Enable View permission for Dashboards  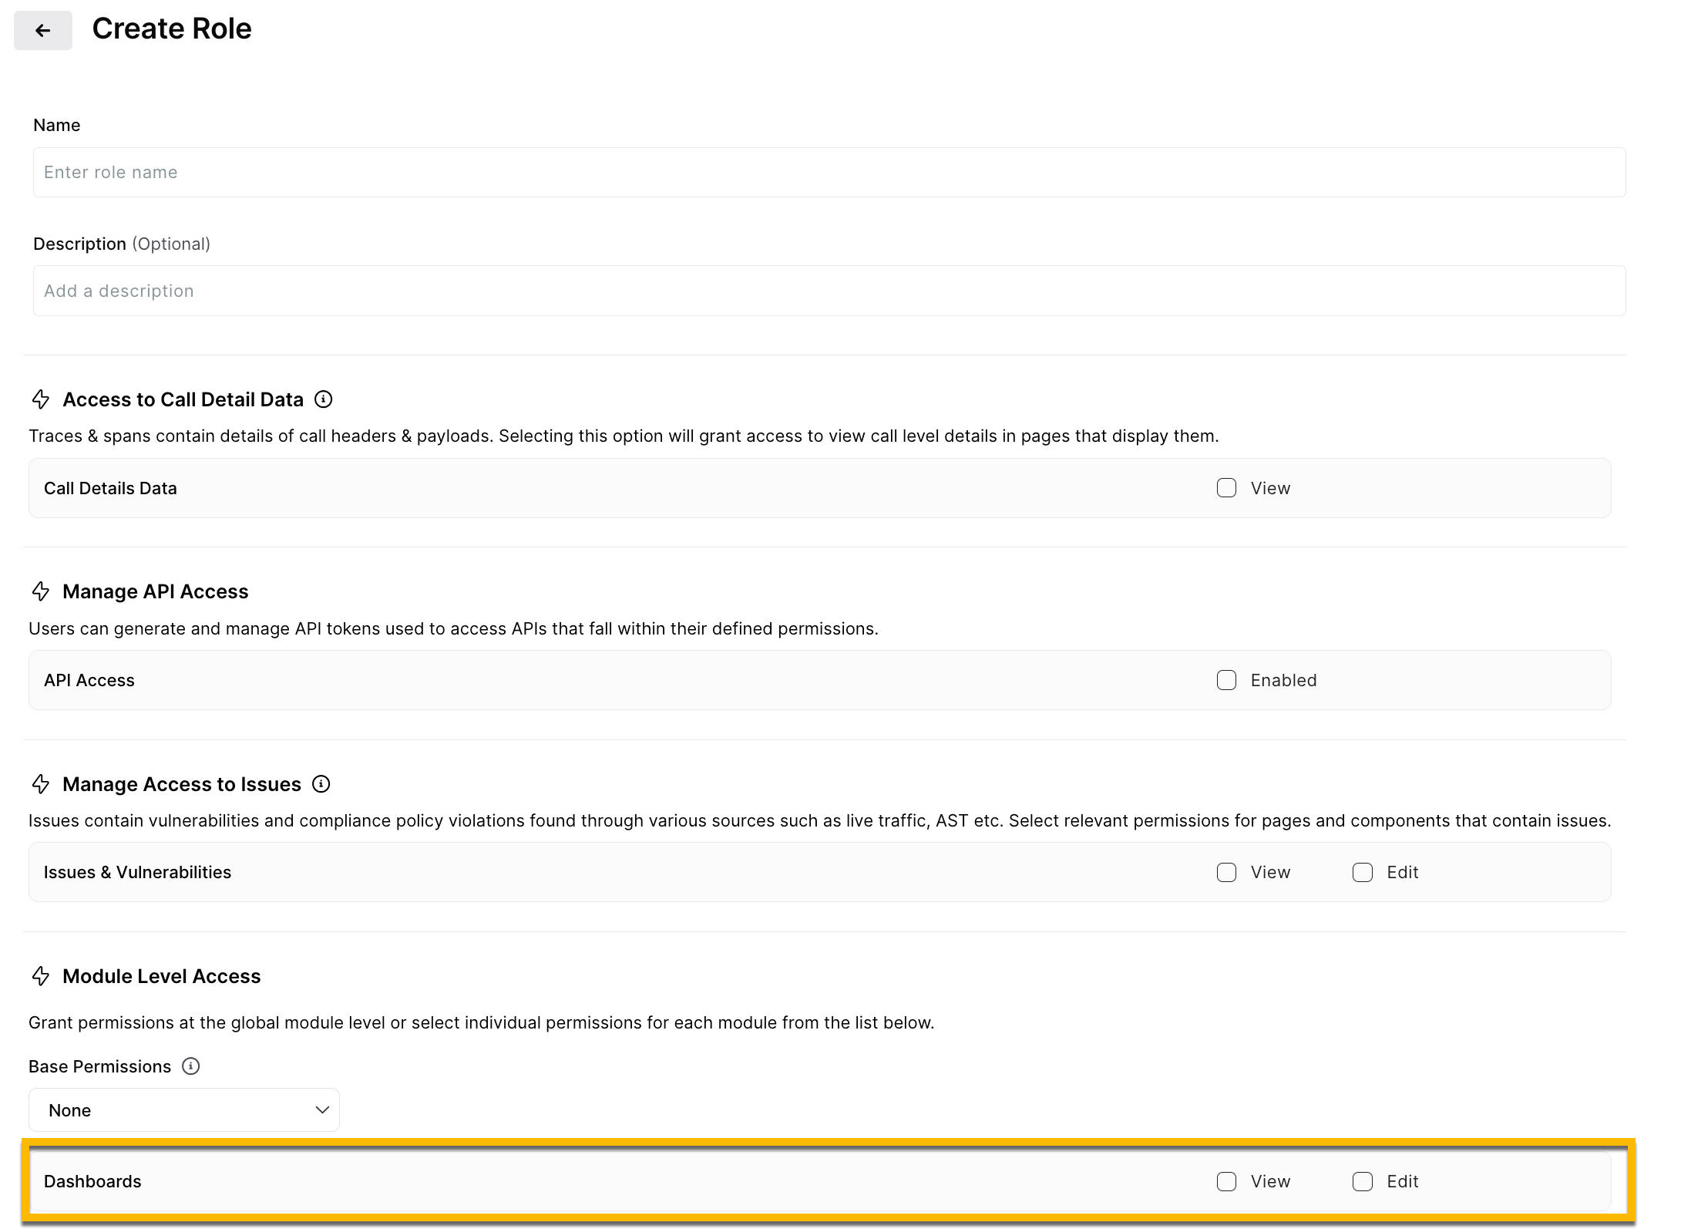click(1226, 1181)
